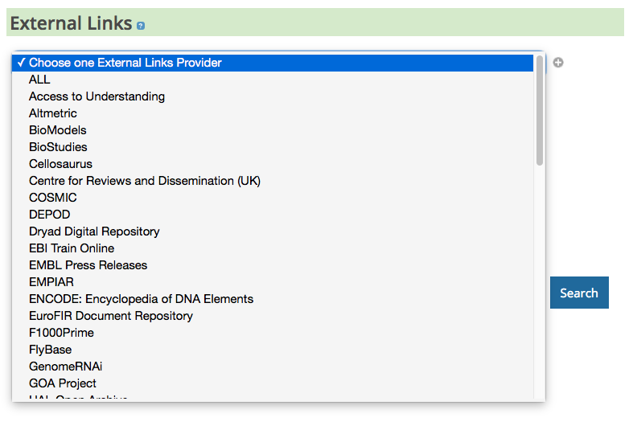
Task: Select ENCODE: Encyclopedia of DNA Elements
Action: click(x=273, y=299)
